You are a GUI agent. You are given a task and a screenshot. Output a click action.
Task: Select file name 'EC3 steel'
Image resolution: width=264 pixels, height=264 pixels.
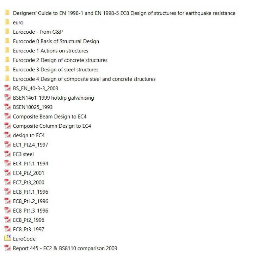pyautogui.click(x=23, y=154)
